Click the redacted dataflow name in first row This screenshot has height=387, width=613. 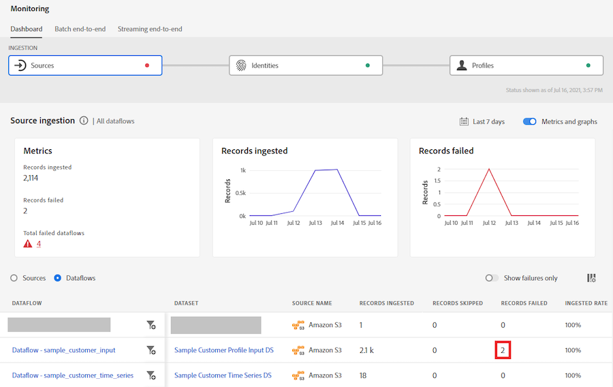[59, 325]
